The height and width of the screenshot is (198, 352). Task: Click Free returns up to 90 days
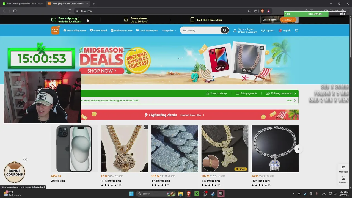click(x=136, y=20)
